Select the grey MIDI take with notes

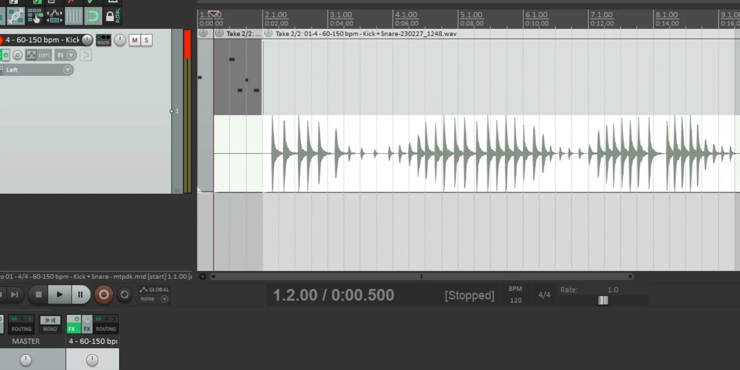tap(238, 77)
